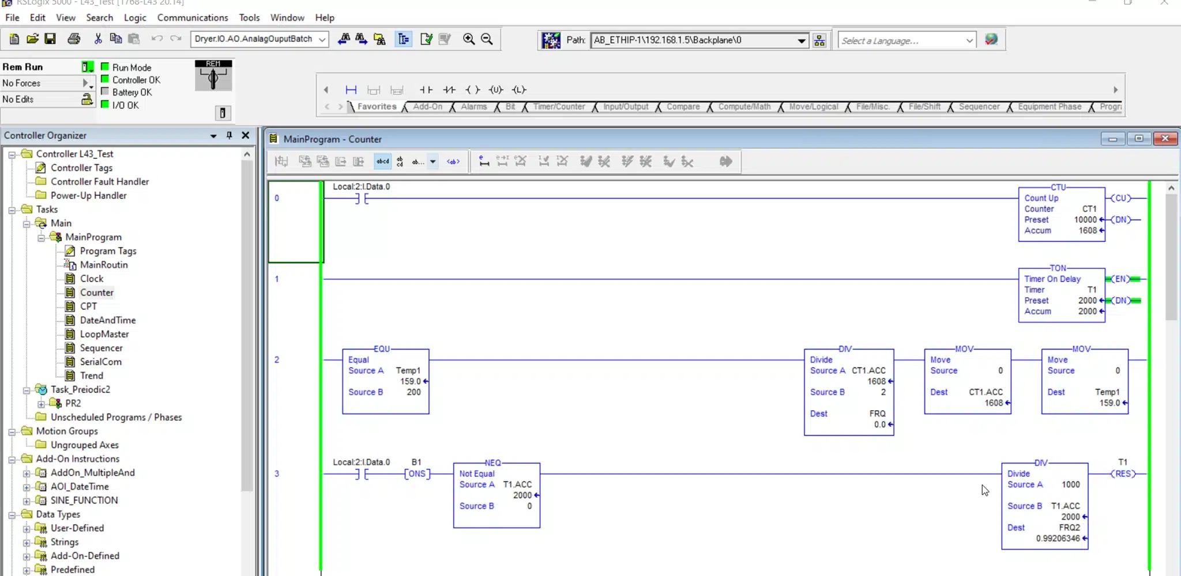Switch to the Move/Logical instruction tab

coord(813,107)
